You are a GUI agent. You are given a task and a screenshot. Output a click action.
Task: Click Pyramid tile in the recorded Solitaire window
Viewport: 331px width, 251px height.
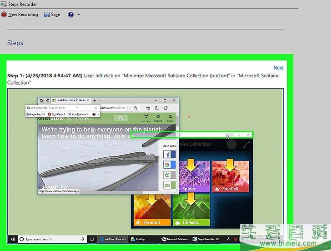pyautogui.click(x=152, y=210)
